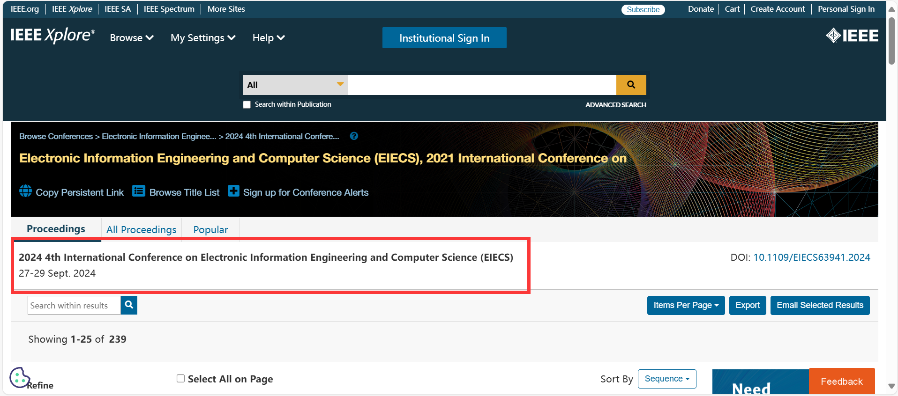This screenshot has height=396, width=898.
Task: Open IEEE.org site link
Action: [25, 9]
